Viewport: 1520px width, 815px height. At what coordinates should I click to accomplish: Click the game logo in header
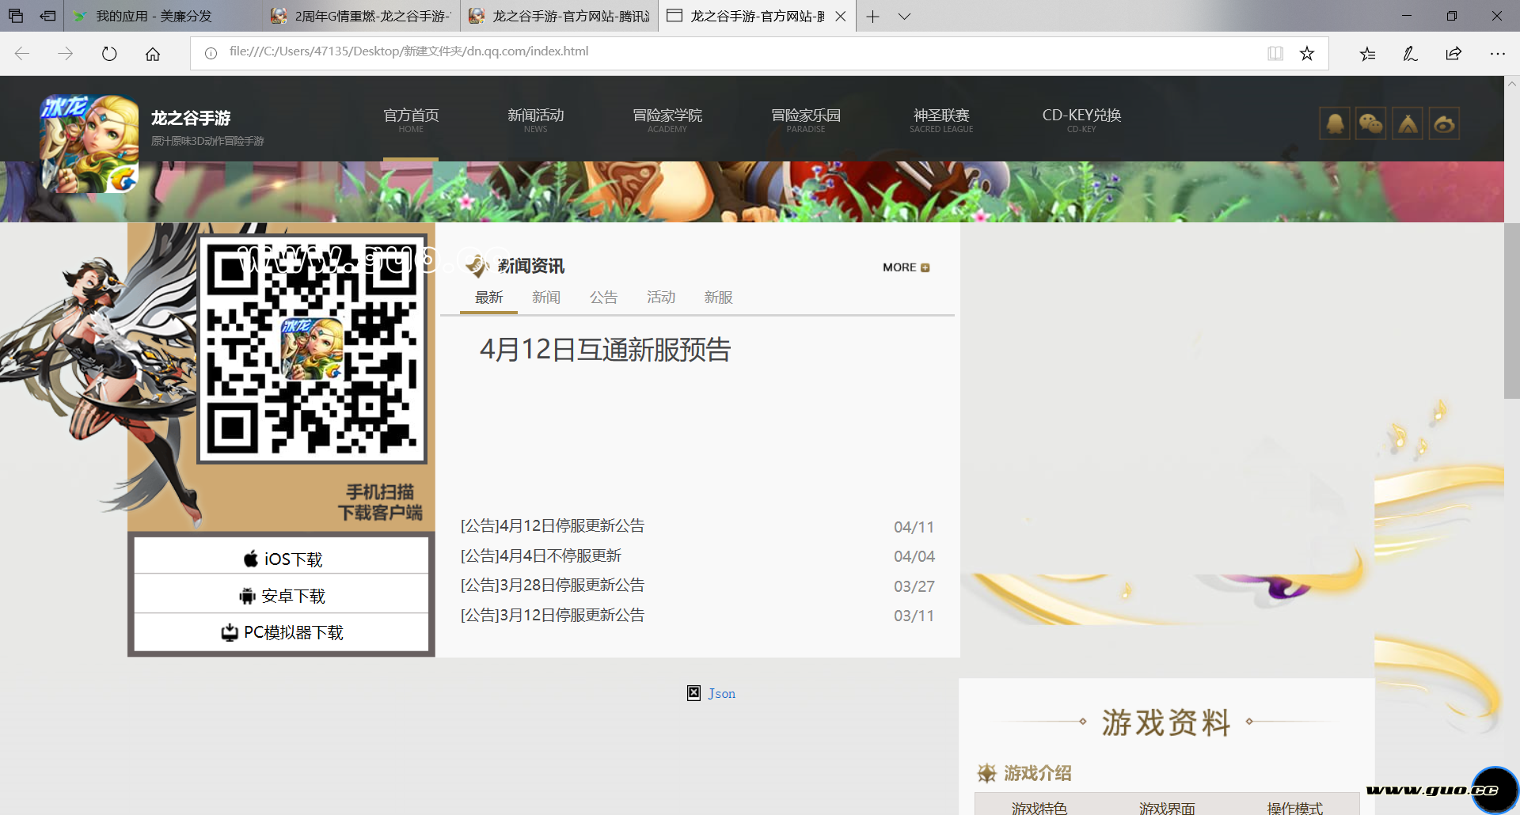89,144
